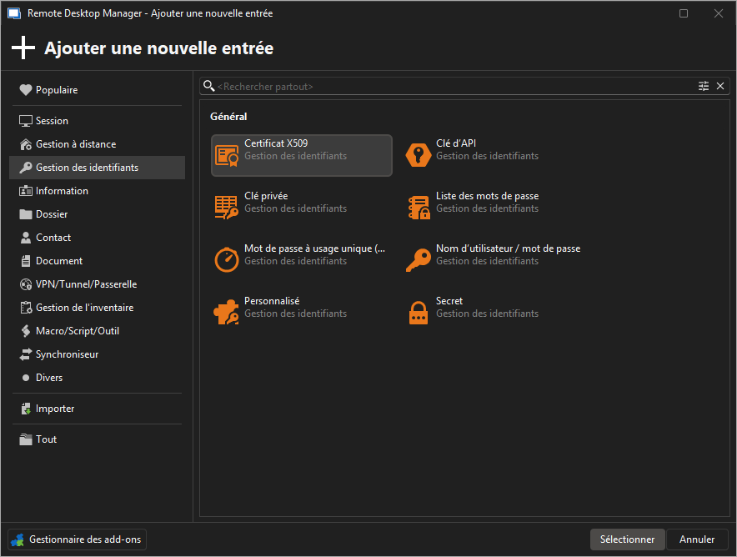Click the Clé d'API hexagon key icon
The image size is (737, 557).
click(418, 154)
